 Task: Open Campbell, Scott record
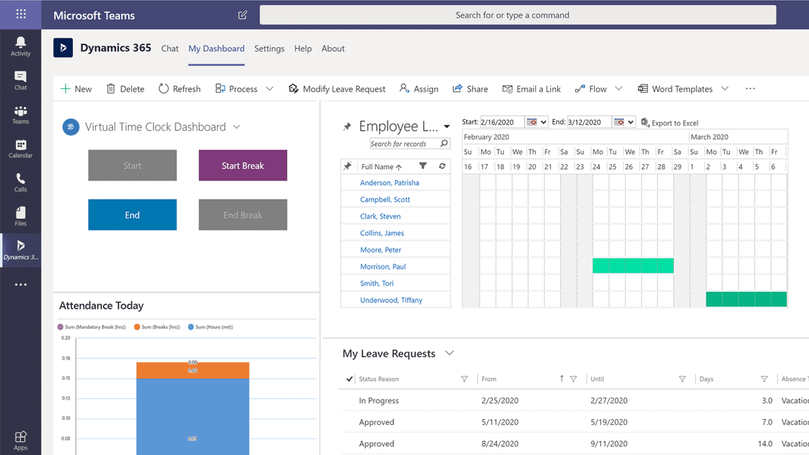pos(385,200)
